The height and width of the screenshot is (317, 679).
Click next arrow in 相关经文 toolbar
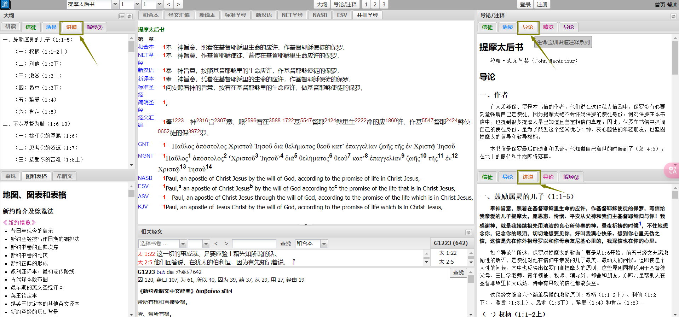pyautogui.click(x=226, y=243)
